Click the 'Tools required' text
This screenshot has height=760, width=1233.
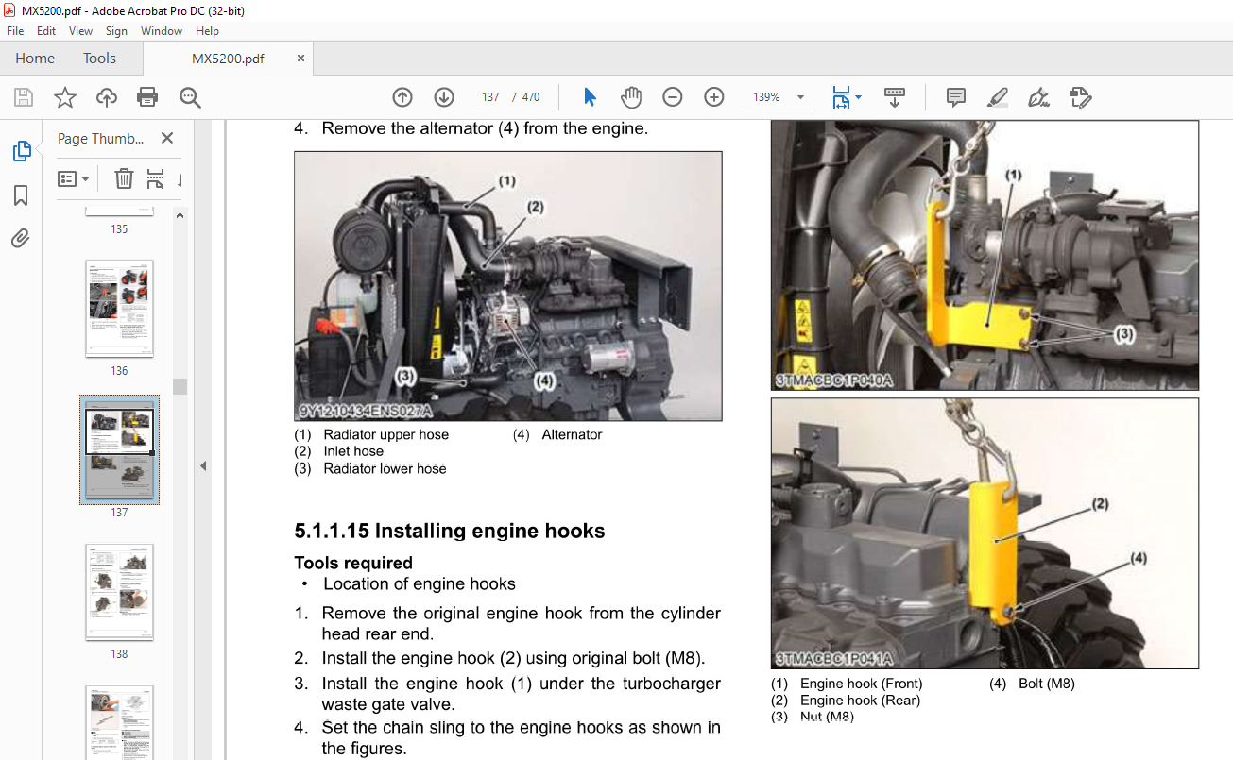[x=353, y=563]
